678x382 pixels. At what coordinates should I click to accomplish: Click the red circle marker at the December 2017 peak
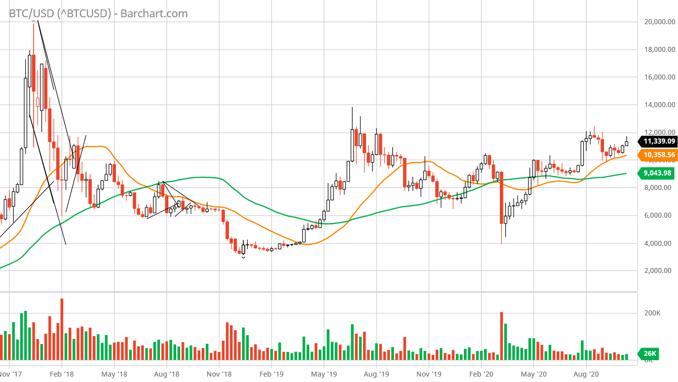coord(34,22)
